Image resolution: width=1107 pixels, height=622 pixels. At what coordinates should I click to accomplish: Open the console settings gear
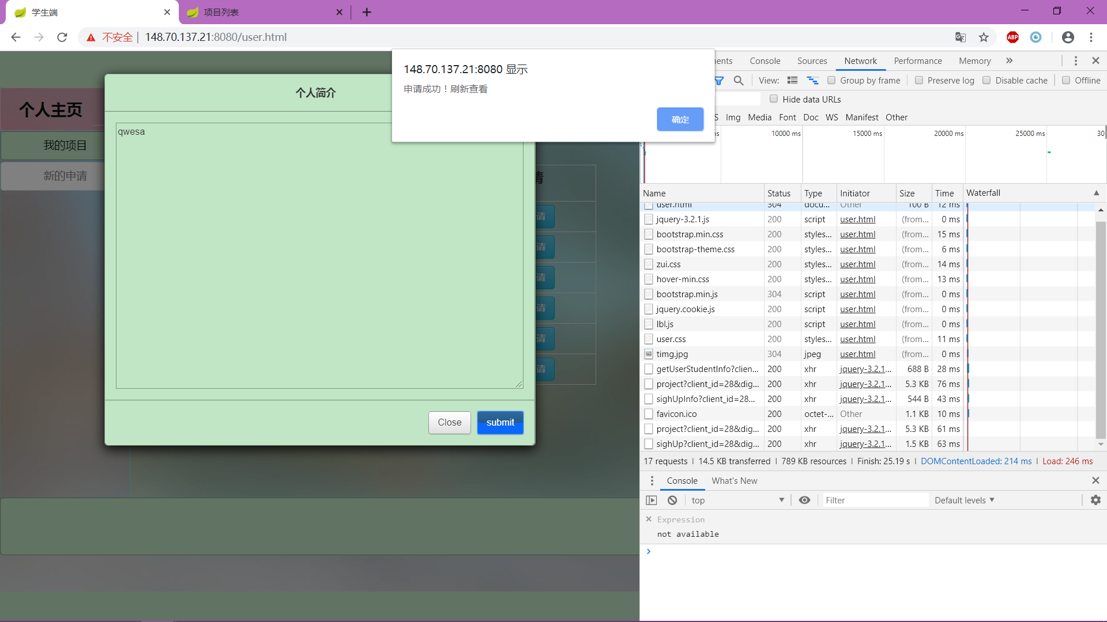[1095, 500]
